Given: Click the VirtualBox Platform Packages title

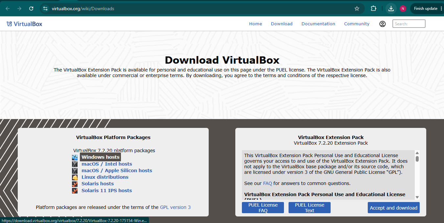Looking at the screenshot, I should click(x=113, y=137).
